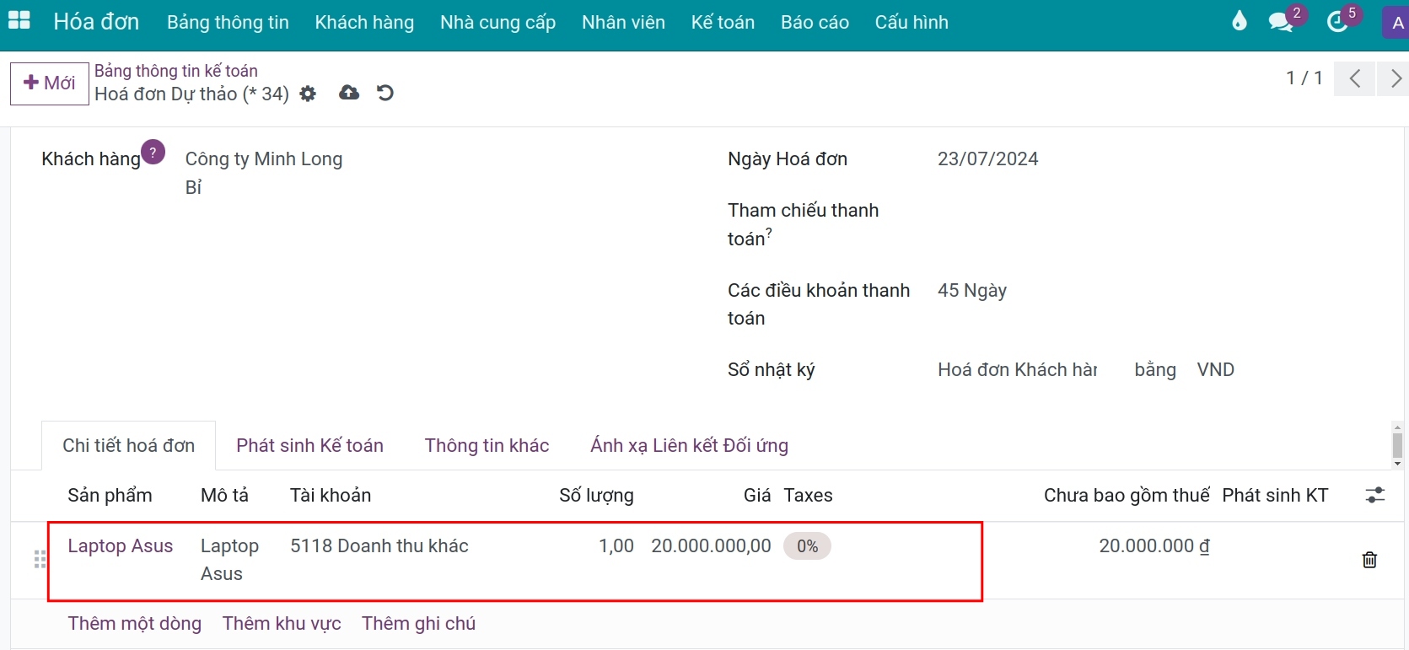Click Thêm ghi chú link
Viewport: 1409px width, 650px height.
[418, 624]
